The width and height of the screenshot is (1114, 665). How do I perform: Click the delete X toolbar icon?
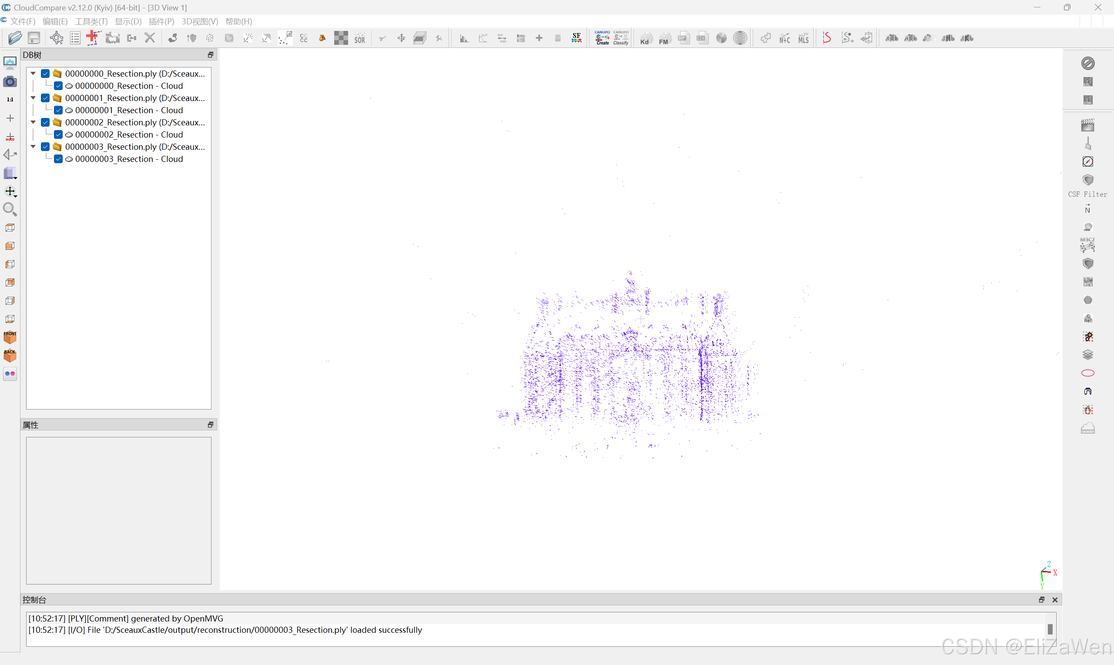(150, 38)
